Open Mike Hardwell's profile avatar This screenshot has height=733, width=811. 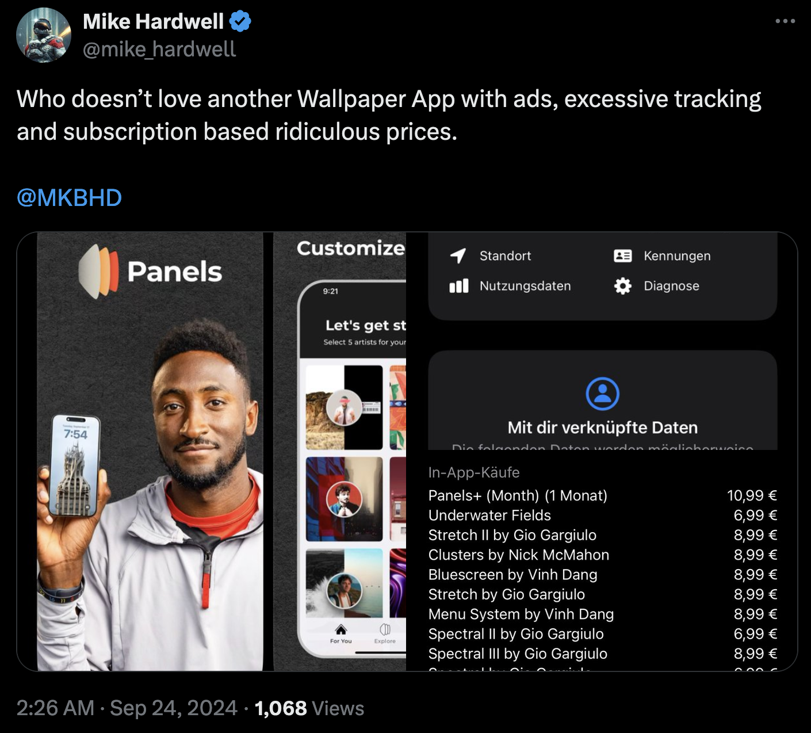tap(44, 35)
